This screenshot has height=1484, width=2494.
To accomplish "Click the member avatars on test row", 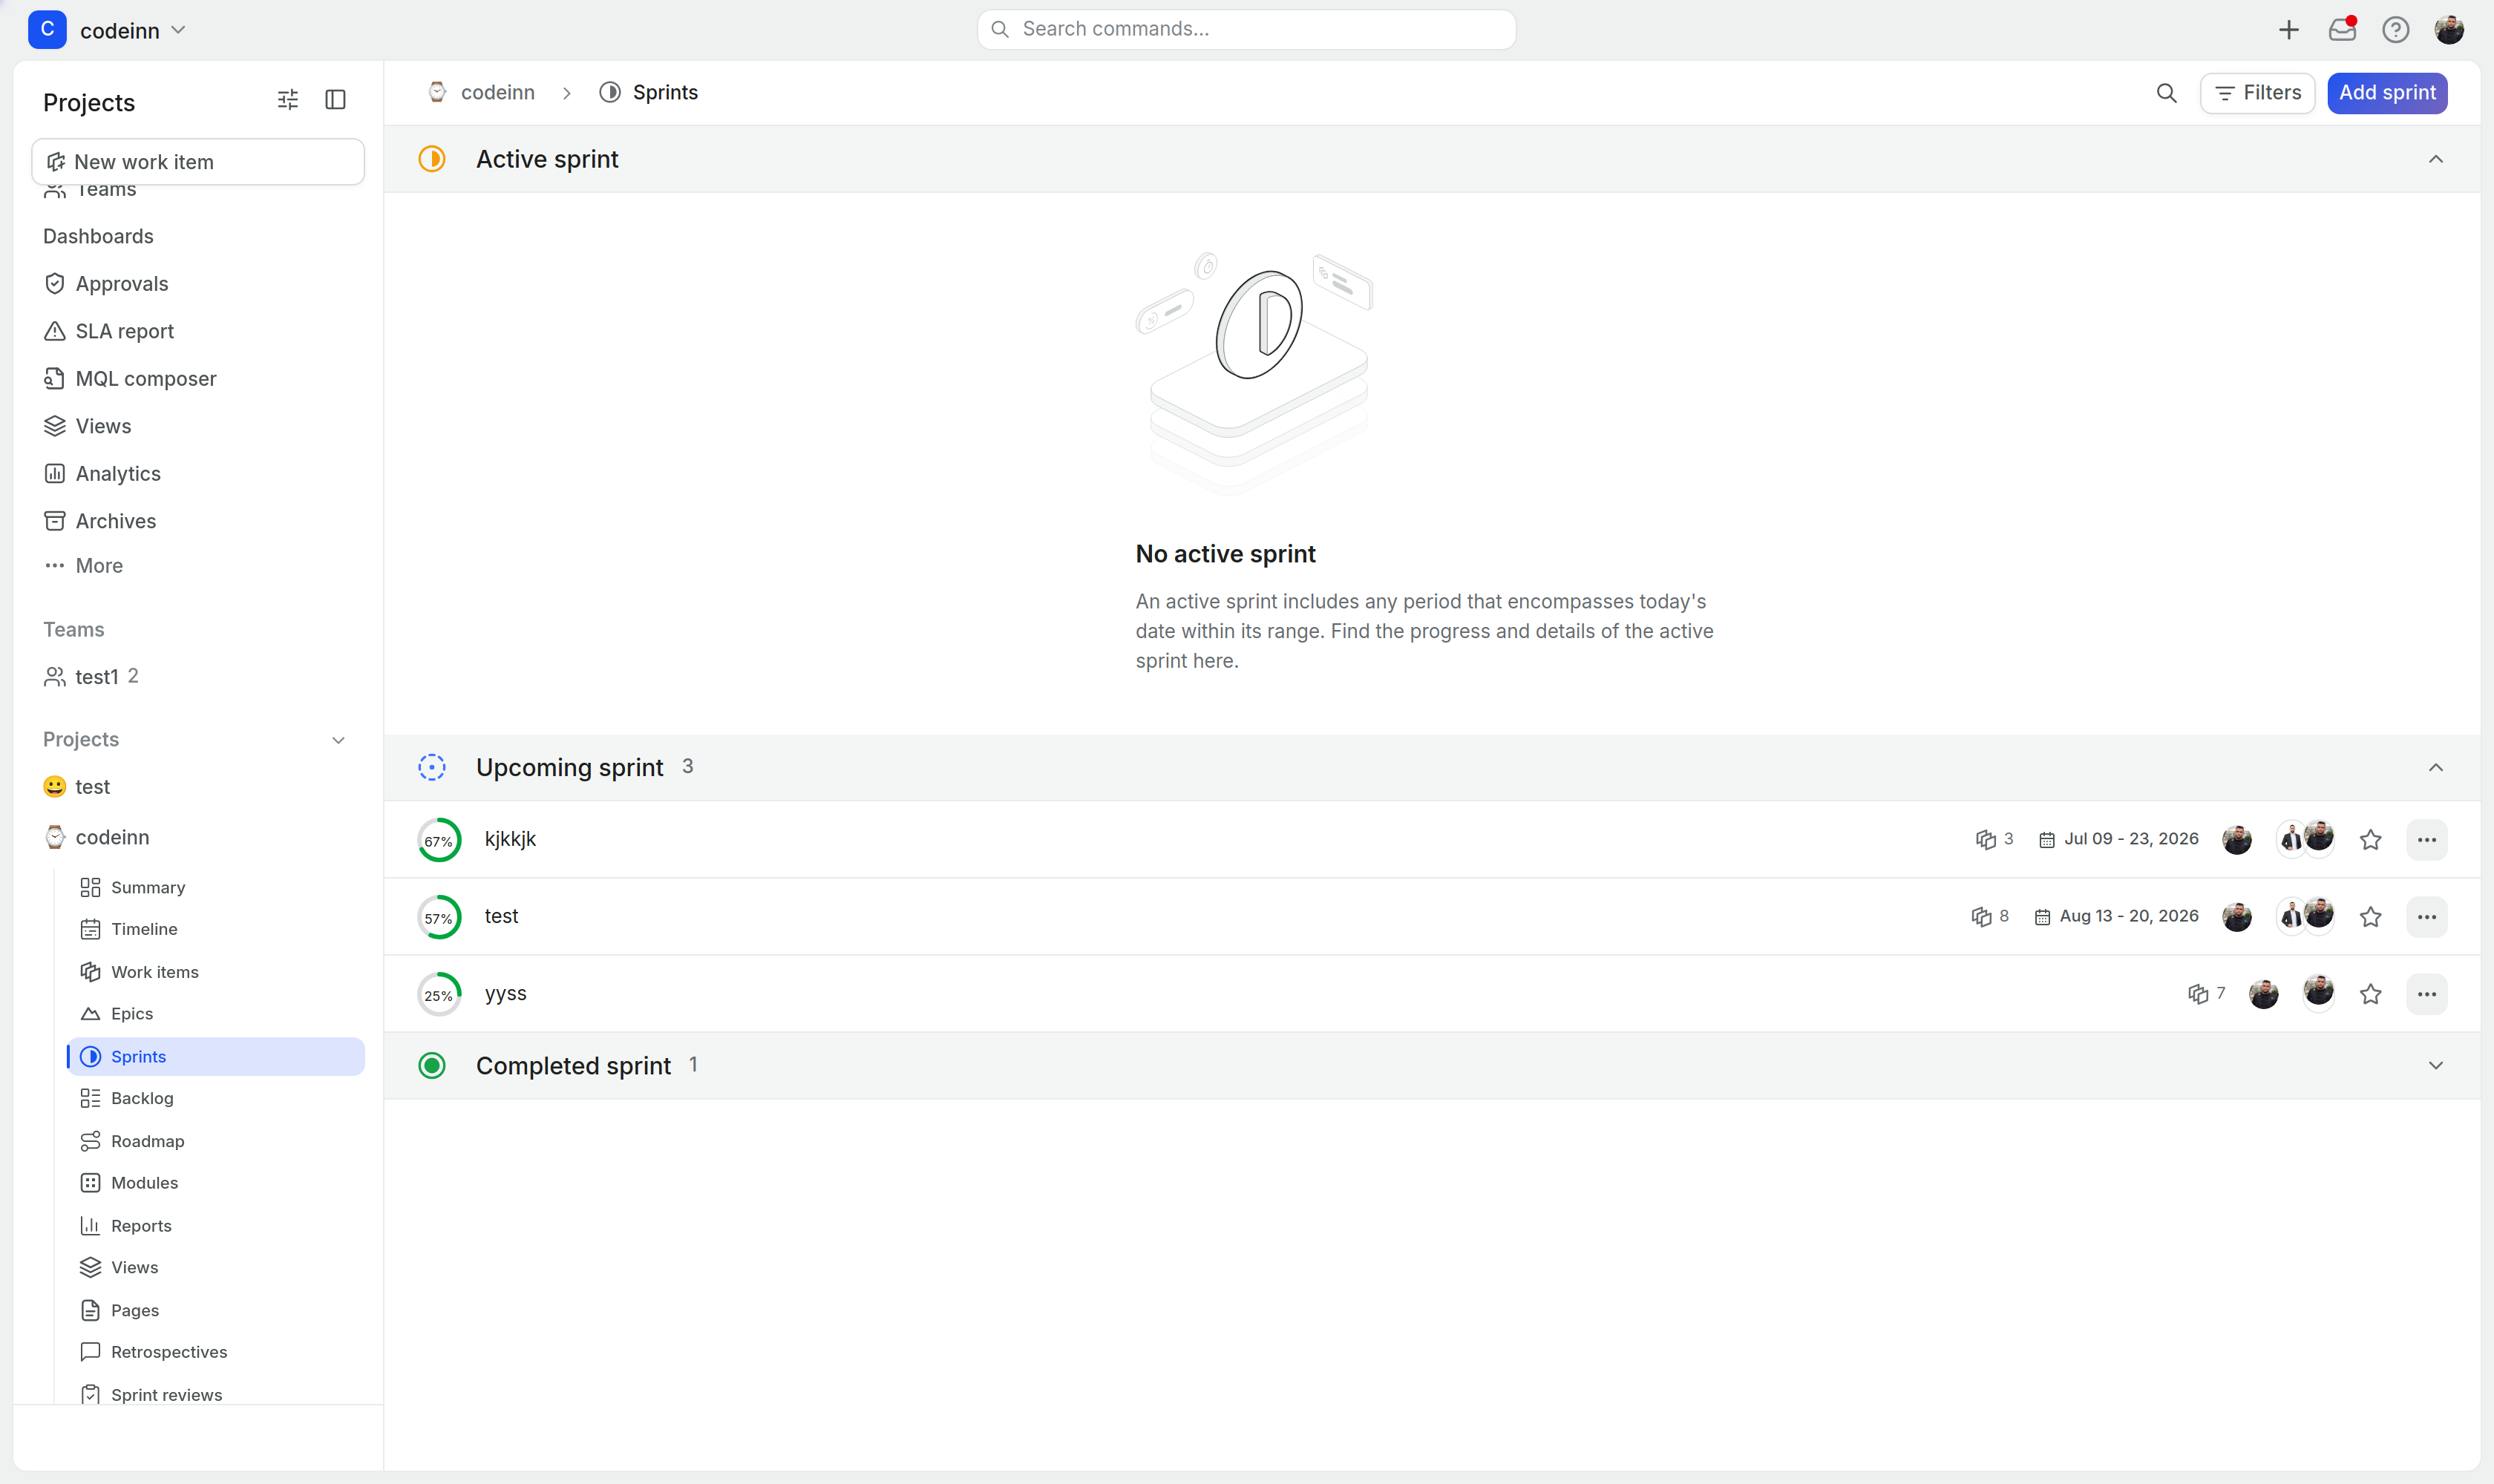I will point(2305,915).
